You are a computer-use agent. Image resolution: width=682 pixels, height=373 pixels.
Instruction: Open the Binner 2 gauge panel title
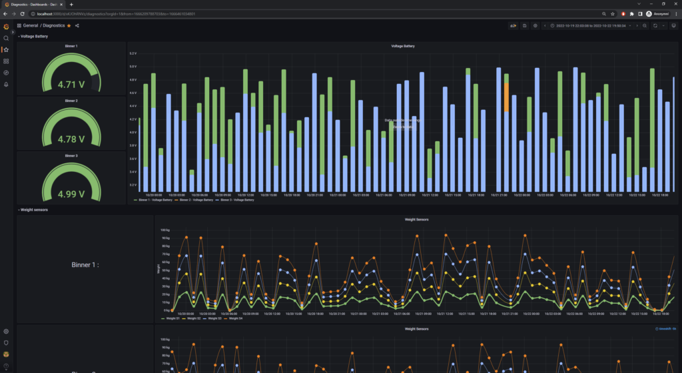click(71, 101)
